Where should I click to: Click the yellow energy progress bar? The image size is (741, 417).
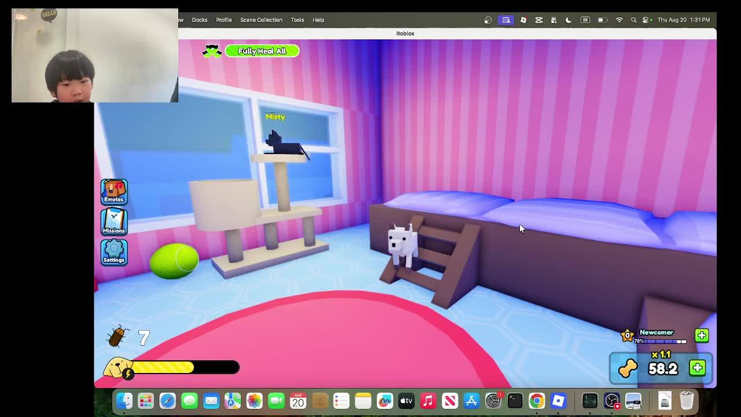[185, 367]
